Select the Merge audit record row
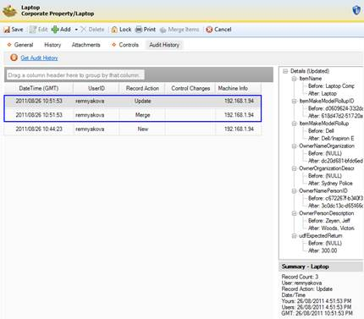364x319 pixels. 133,115
